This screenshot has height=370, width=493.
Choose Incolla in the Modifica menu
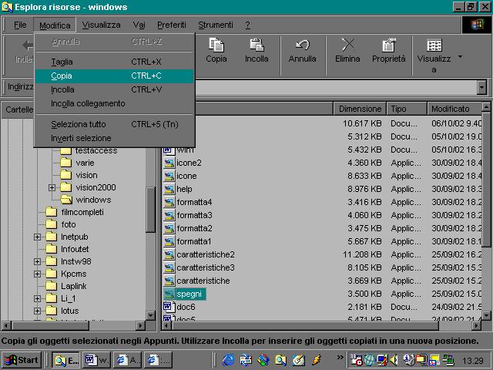point(114,89)
